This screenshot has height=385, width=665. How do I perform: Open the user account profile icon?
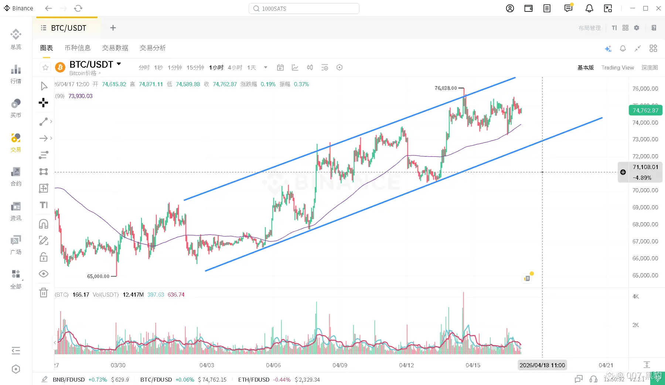pos(510,8)
